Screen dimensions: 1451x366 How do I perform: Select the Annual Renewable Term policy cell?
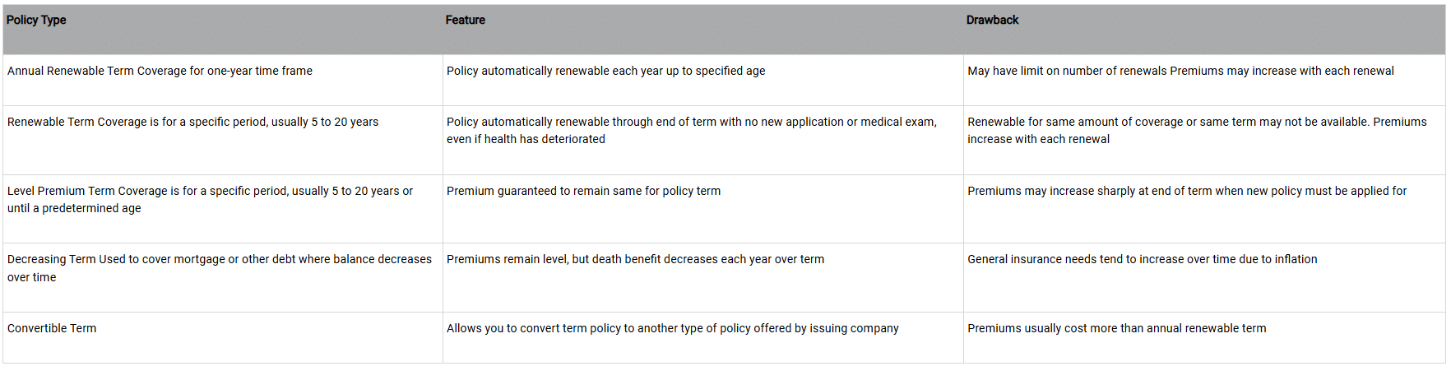(160, 71)
